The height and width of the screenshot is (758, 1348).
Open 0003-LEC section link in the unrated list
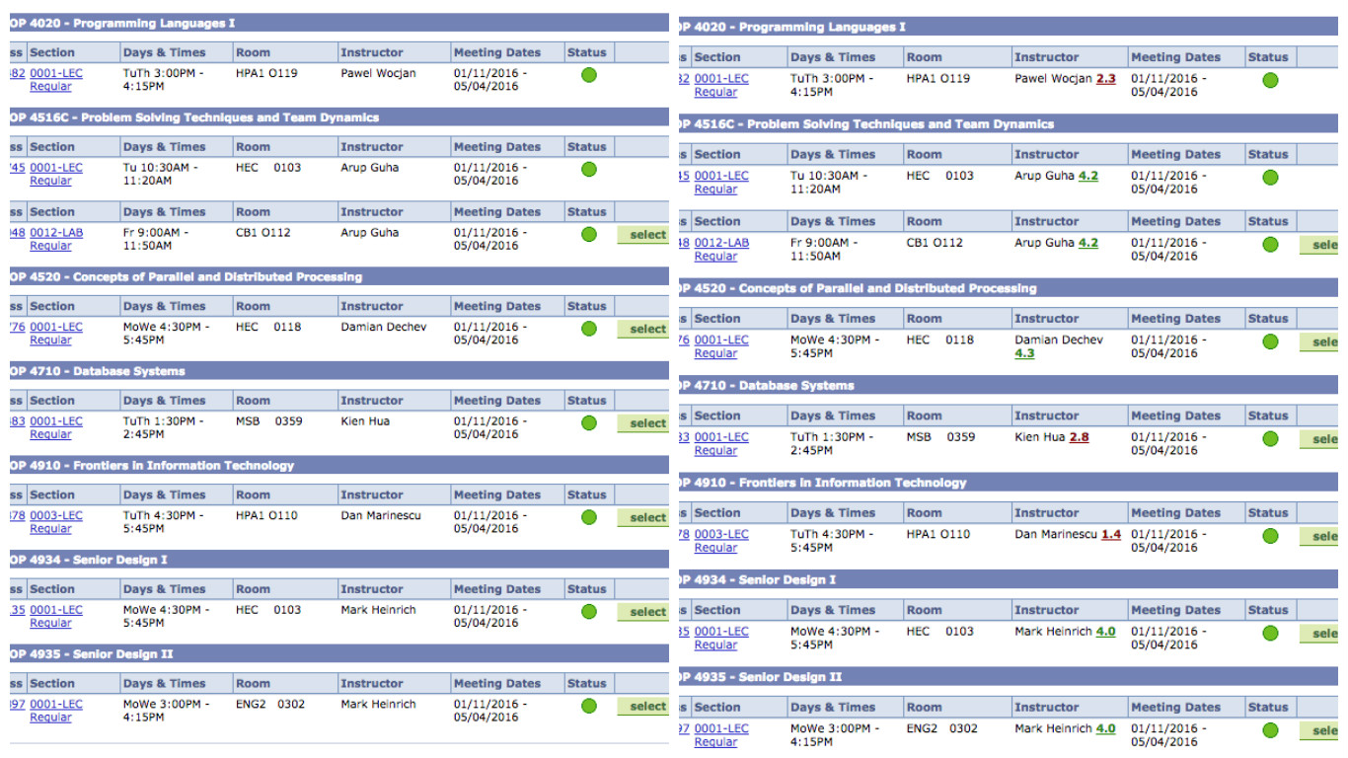pyautogui.click(x=56, y=515)
